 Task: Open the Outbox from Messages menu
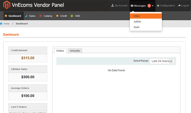click(x=146, y=21)
